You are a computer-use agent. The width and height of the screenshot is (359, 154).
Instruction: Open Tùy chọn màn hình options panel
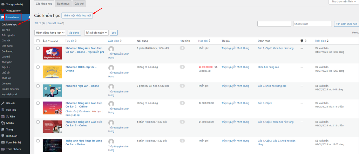point(343,2)
